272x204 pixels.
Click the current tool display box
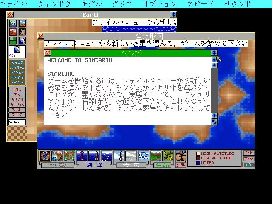17,52
